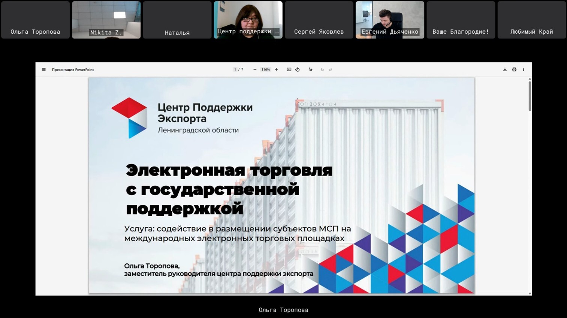Zoom in with the plus button
Image resolution: width=567 pixels, height=318 pixels.
coord(276,70)
